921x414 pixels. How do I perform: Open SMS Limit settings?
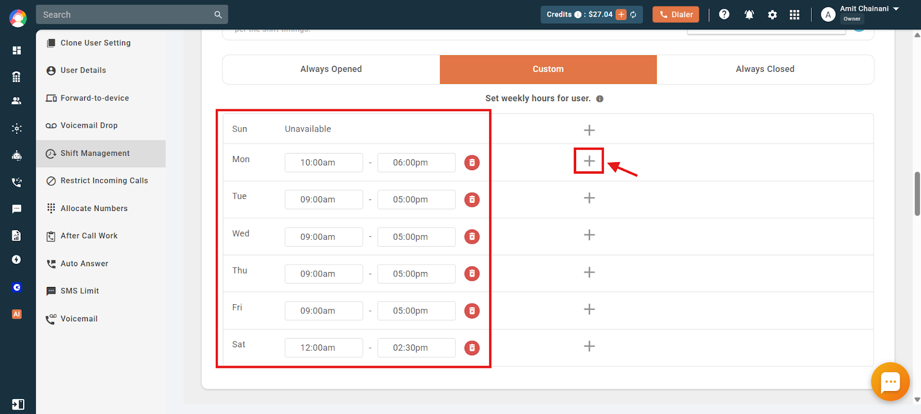click(101, 291)
